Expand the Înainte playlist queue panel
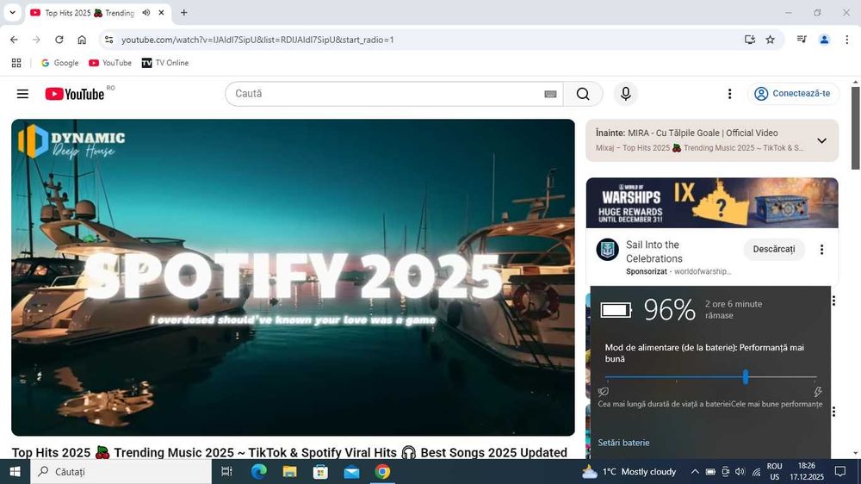Viewport: 861px width, 484px height. tap(821, 140)
